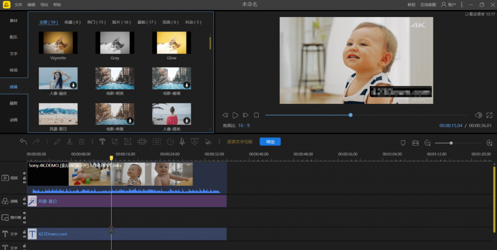This screenshot has width=497, height=250.
Task: Select the Crop tool in the toolbar
Action: tap(115, 142)
